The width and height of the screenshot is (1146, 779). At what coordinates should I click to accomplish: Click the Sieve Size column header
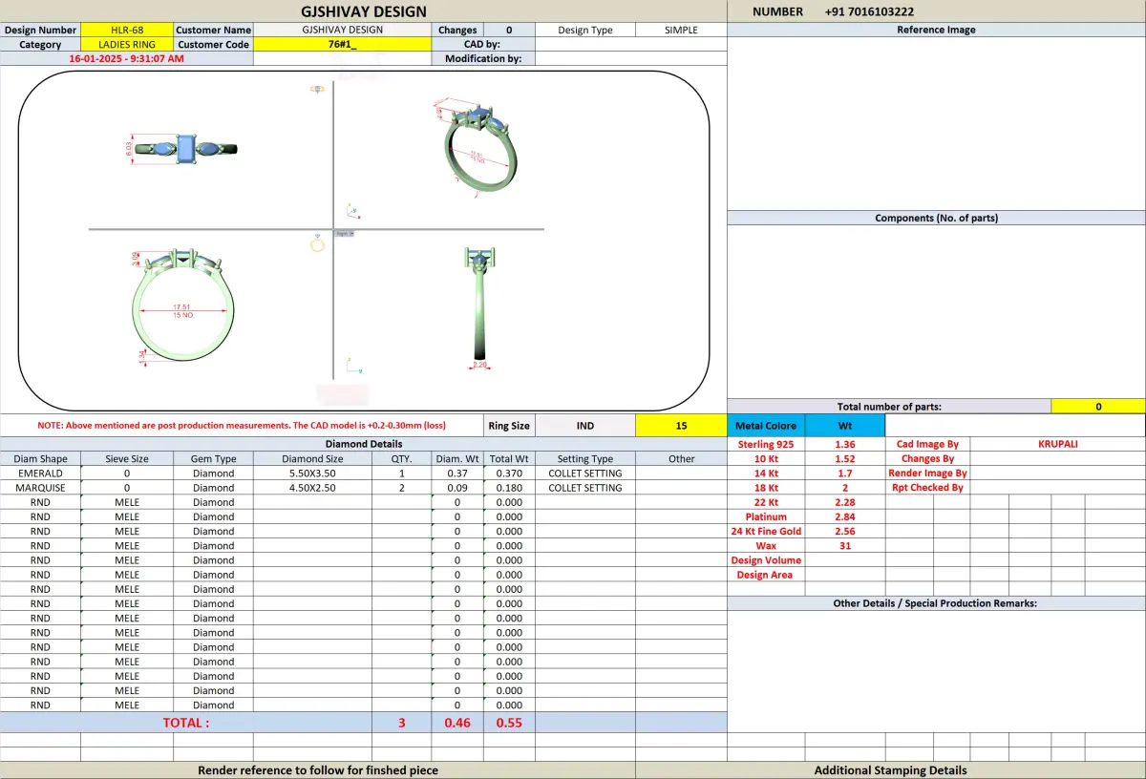[x=127, y=458]
